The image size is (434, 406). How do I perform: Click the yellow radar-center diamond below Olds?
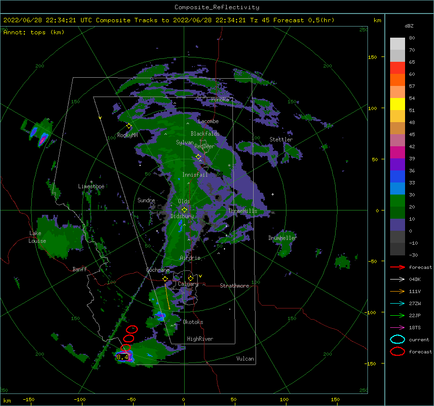[184, 210]
